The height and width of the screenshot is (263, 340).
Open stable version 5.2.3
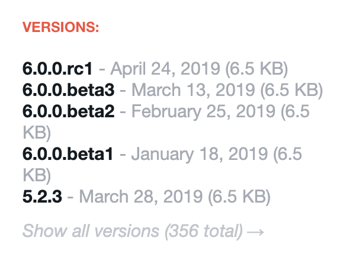(x=42, y=197)
